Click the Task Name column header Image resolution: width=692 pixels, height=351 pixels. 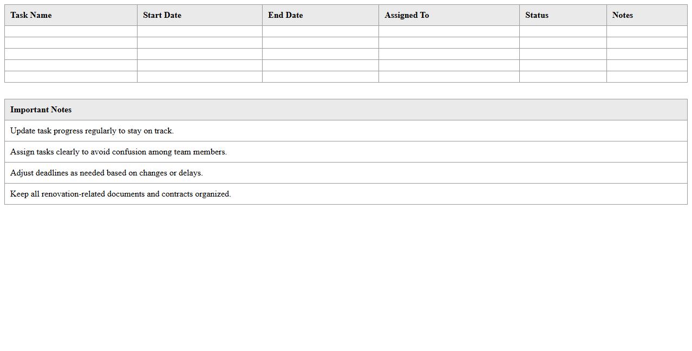coord(31,15)
